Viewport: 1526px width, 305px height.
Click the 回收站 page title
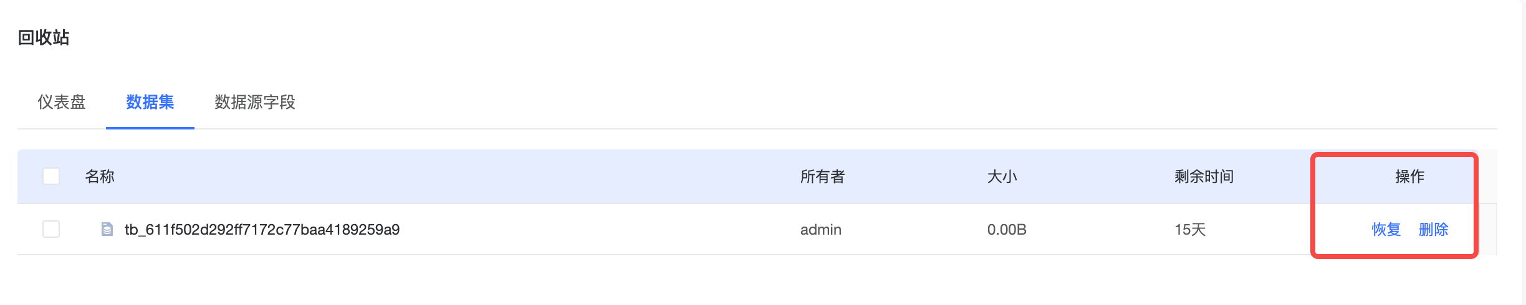pos(44,37)
